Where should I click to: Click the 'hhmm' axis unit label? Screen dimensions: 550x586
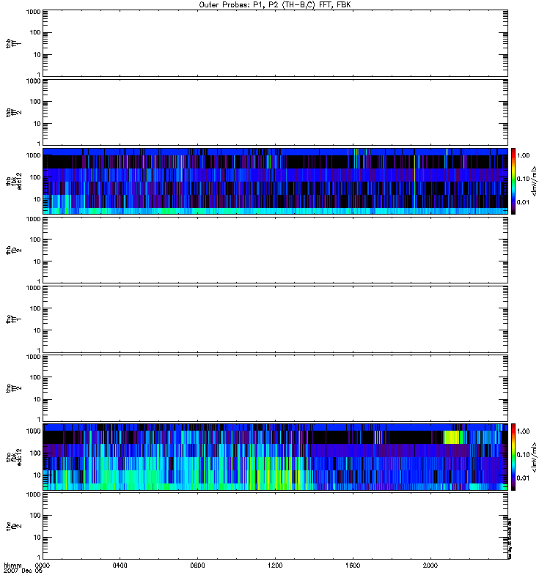[x=12, y=565]
